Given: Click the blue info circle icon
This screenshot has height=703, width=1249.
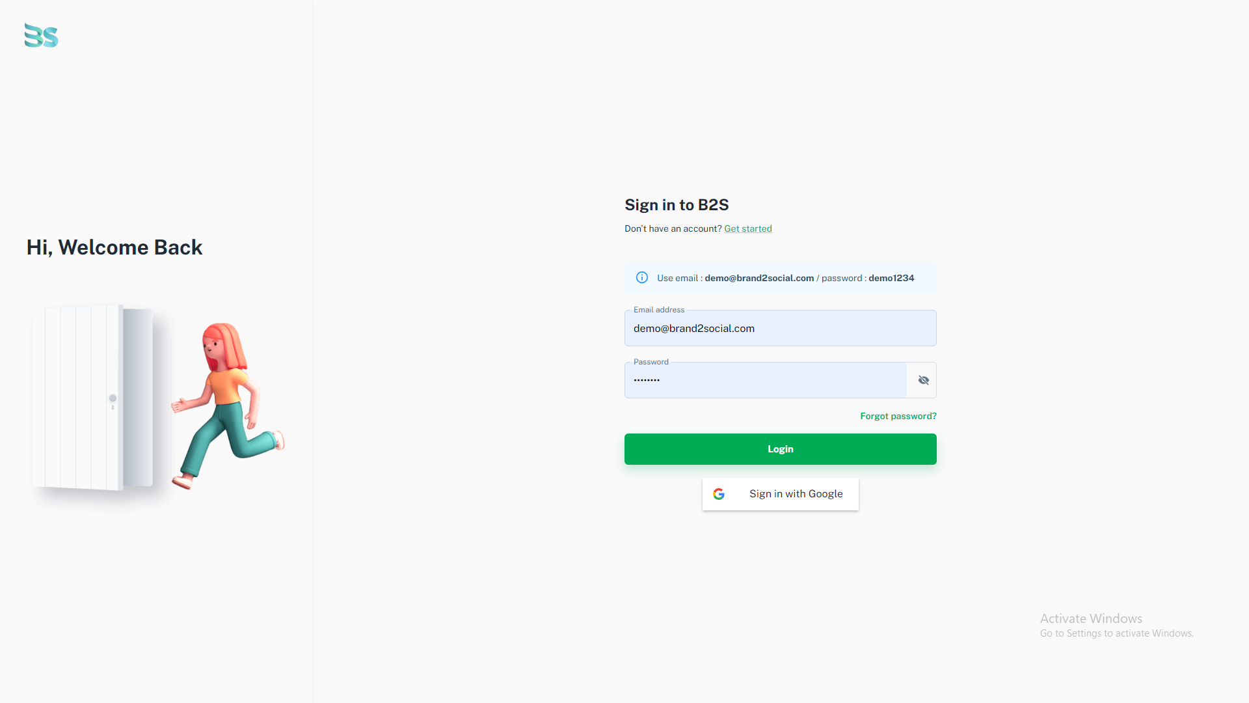Looking at the screenshot, I should point(642,277).
